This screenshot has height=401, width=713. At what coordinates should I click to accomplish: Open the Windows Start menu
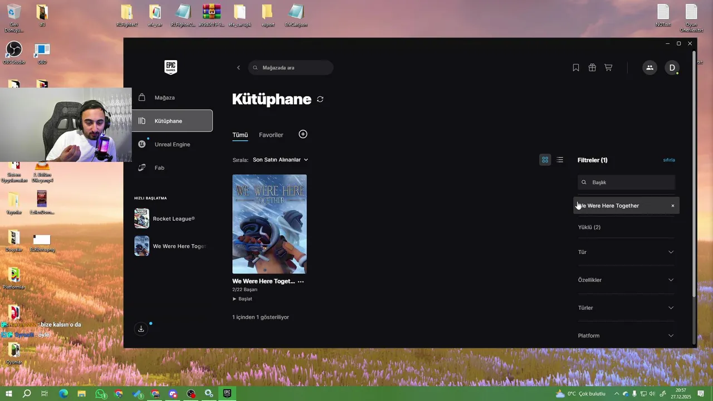coord(9,394)
